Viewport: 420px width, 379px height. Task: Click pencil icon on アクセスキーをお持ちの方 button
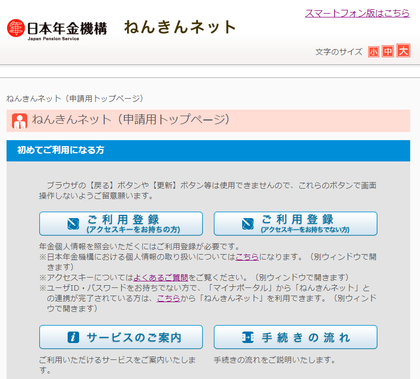pyautogui.click(x=74, y=224)
